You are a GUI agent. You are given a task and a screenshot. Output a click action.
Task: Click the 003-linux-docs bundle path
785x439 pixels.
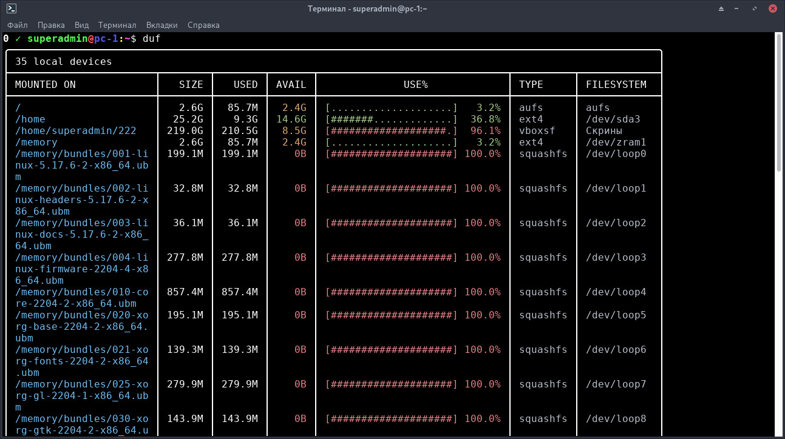coord(82,234)
